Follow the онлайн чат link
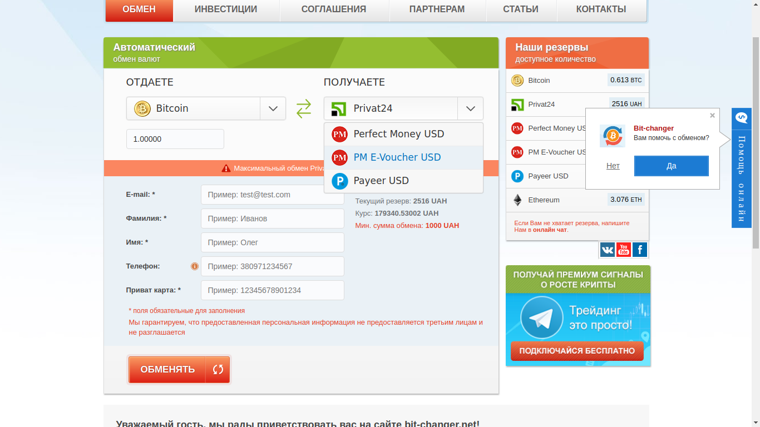The image size is (760, 427). click(x=550, y=230)
